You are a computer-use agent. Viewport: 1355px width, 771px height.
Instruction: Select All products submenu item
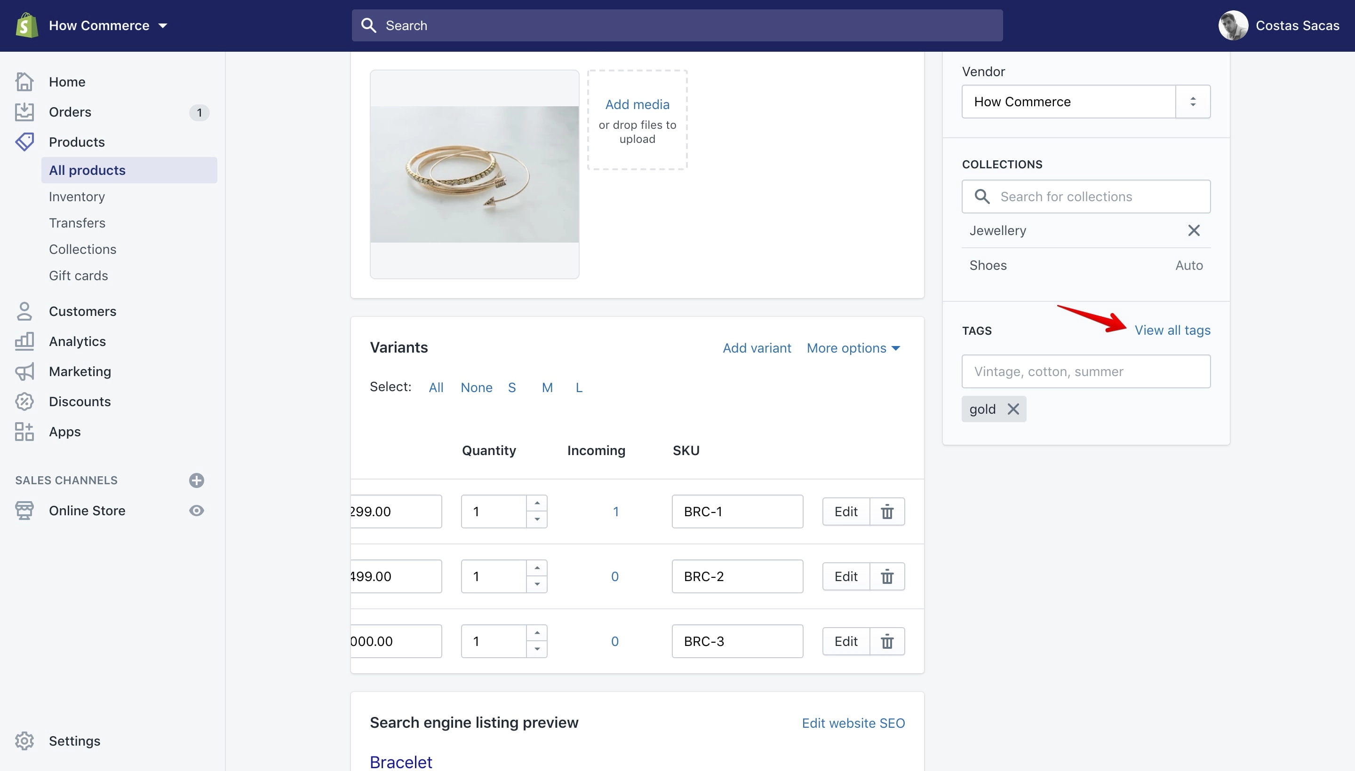129,170
